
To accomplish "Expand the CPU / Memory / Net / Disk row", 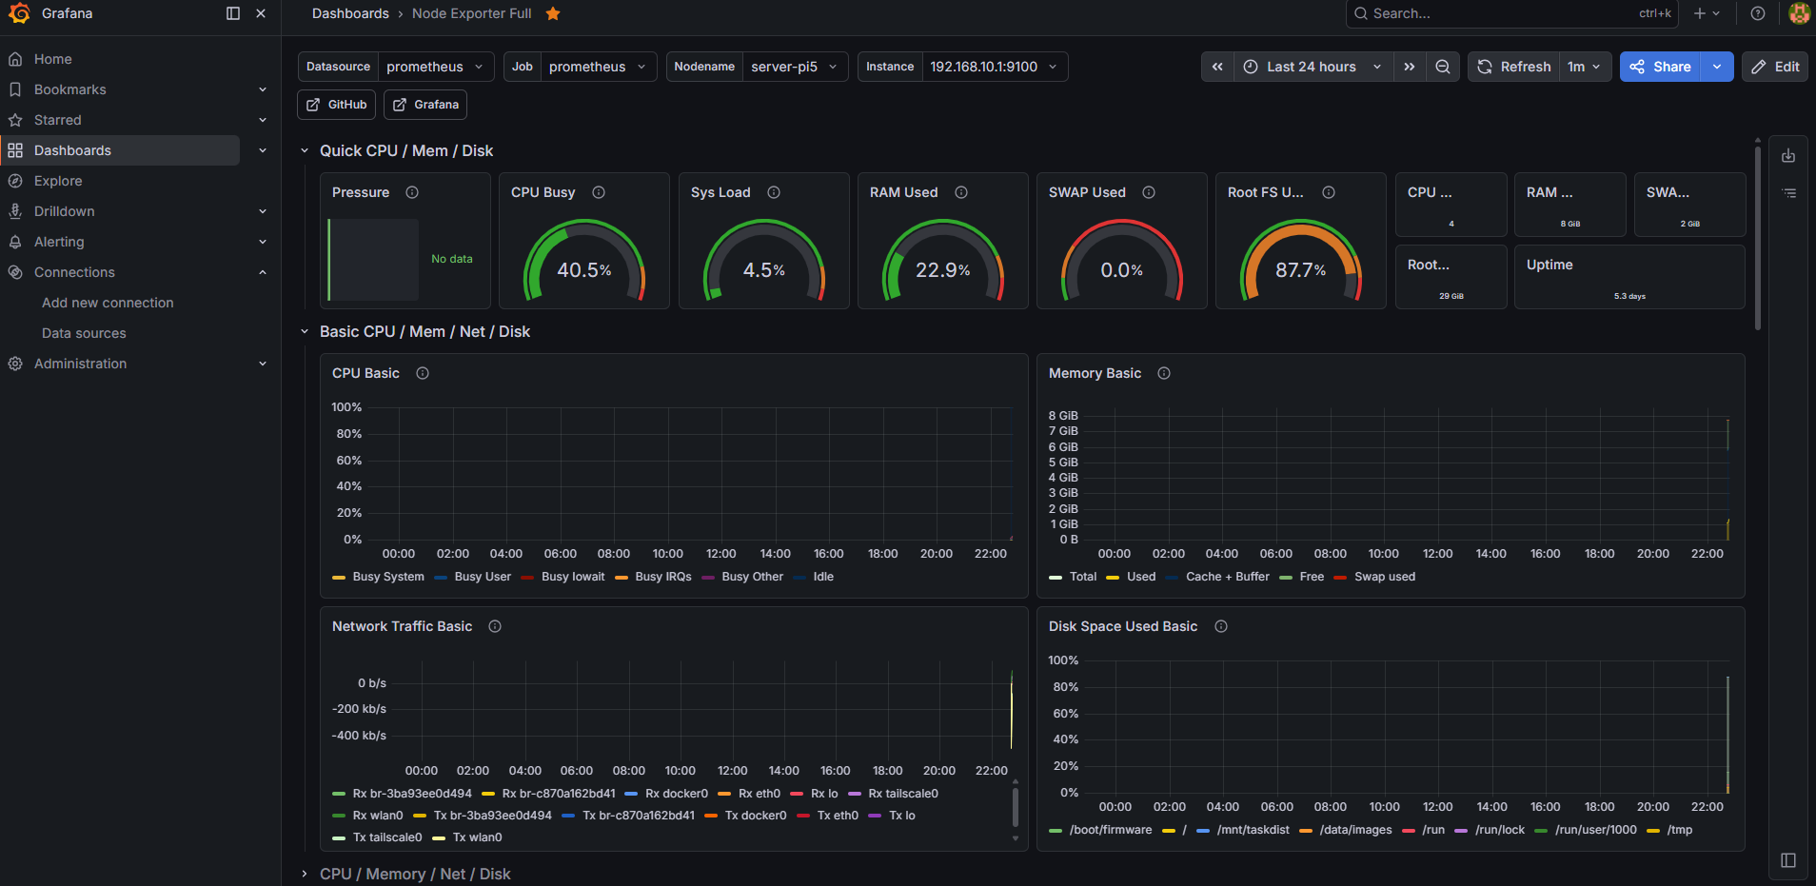I will (x=305, y=874).
